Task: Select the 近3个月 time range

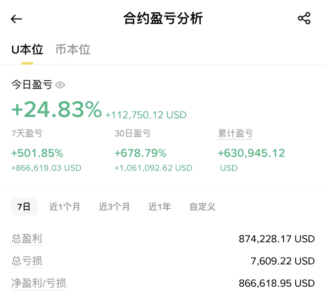Action: [114, 207]
